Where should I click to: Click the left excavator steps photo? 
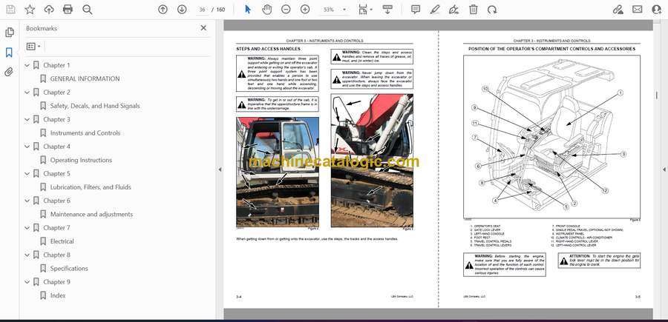click(278, 172)
